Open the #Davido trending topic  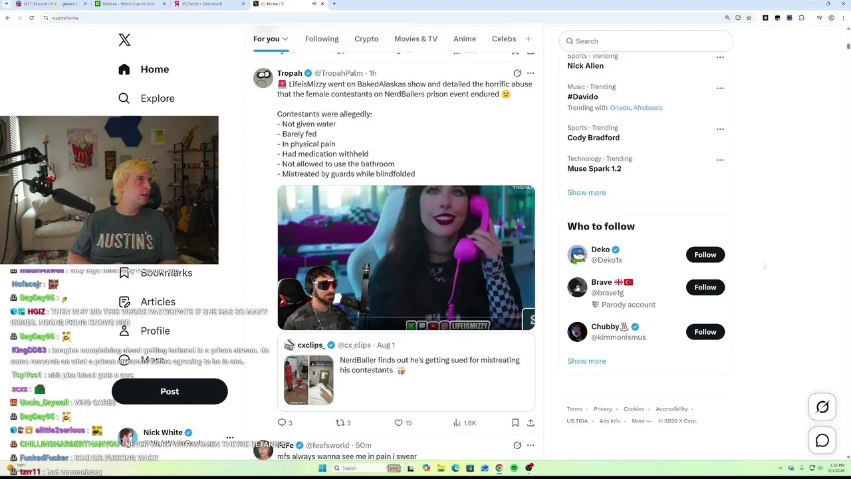click(582, 97)
